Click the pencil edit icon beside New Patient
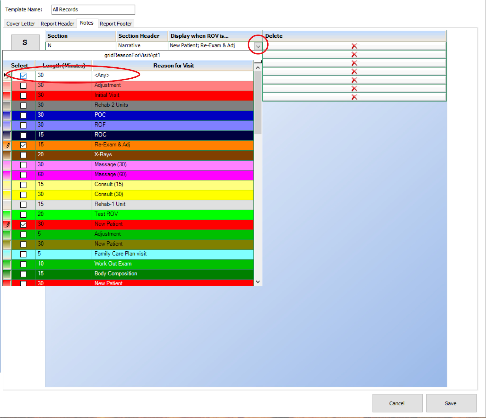The image size is (486, 418). [7, 225]
